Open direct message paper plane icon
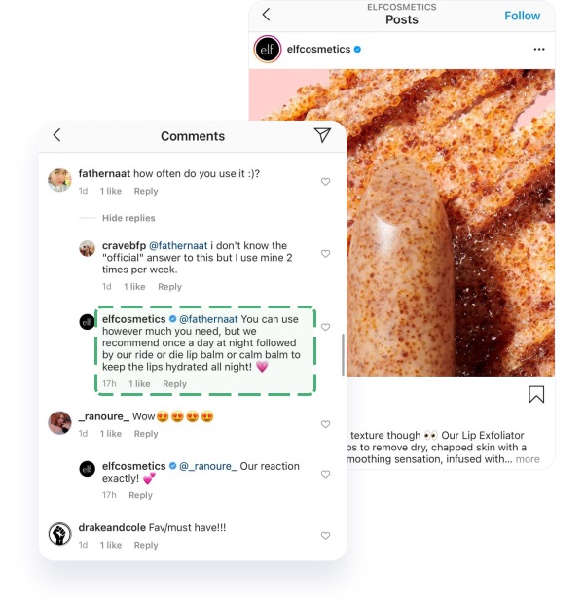The image size is (584, 611). click(x=322, y=135)
